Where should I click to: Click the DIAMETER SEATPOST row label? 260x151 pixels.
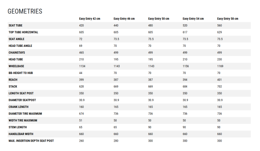click(x=22, y=100)
